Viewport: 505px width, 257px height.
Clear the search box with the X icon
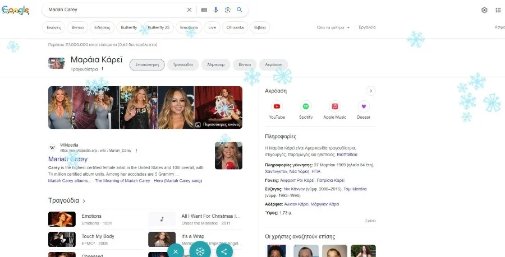click(x=189, y=10)
